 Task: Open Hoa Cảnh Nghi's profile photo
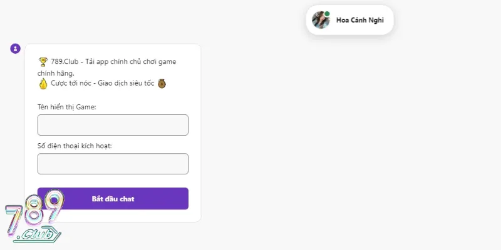321,20
